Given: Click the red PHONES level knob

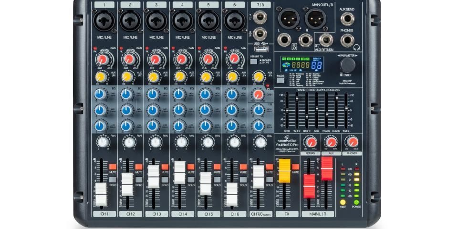Looking at the screenshot, I should (352, 142).
